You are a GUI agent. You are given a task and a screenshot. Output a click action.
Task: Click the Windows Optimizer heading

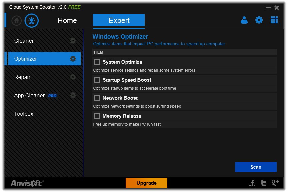coord(120,37)
